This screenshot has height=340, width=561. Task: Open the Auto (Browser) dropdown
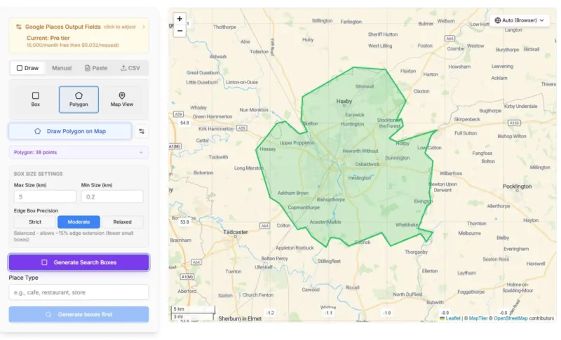(520, 20)
